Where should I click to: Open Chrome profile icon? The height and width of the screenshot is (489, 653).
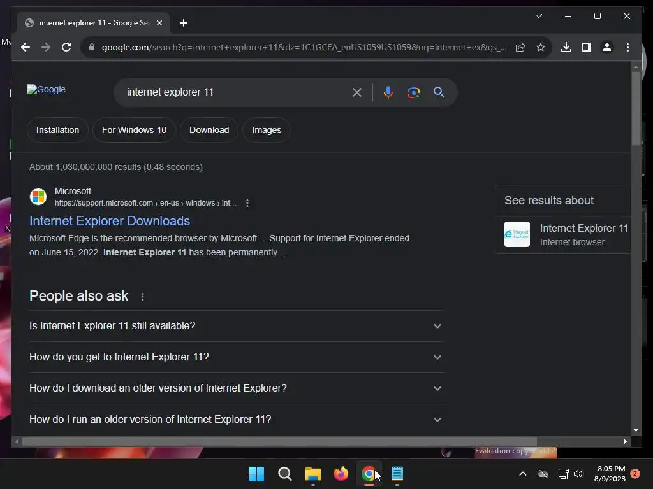pos(607,47)
